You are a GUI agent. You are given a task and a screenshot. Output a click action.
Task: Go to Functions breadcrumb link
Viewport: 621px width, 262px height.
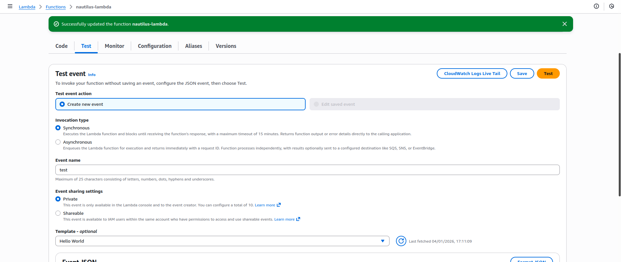pyautogui.click(x=56, y=7)
